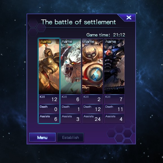Viewport: 163px width, 163px height.
Task: Select the robot with glasses portrait
Action: coord(92,67)
